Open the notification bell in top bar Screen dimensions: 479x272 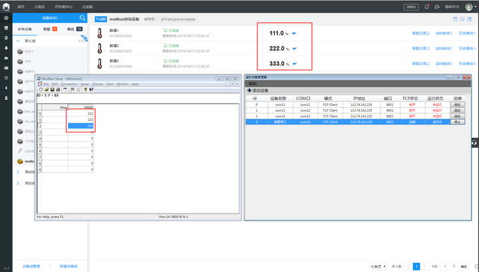tap(426, 7)
